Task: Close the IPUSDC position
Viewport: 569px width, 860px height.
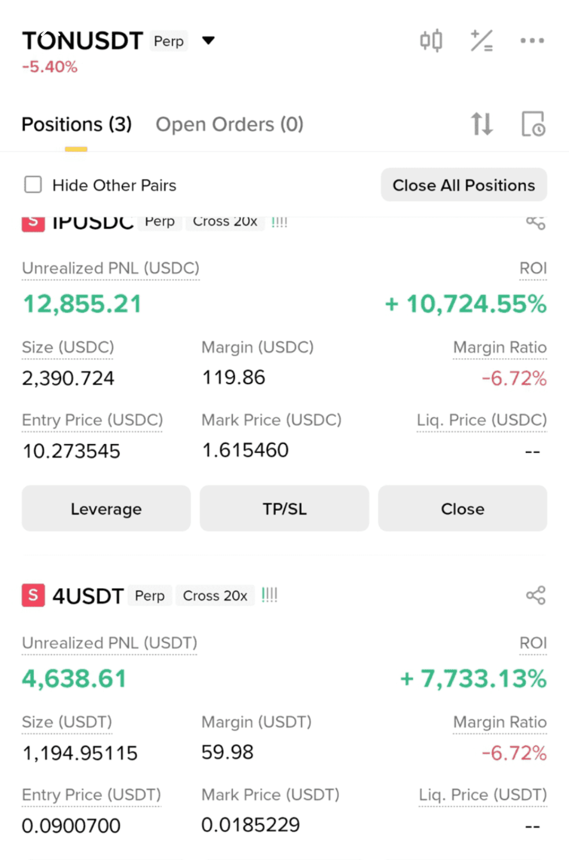Action: point(463,508)
